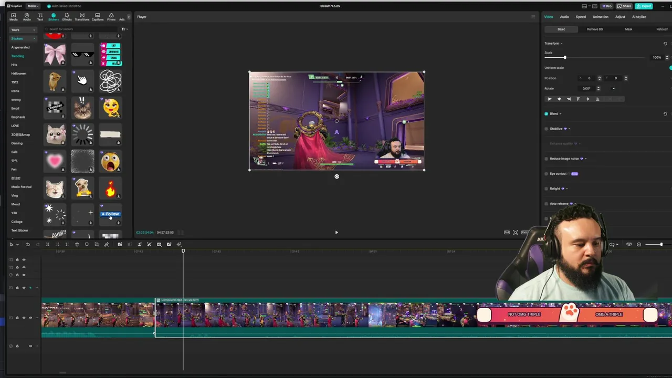Viewport: 672px width, 378px height.
Task: Click the Share button
Action: tap(624, 6)
